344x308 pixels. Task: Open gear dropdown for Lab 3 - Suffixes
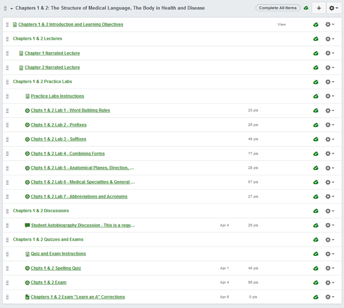[x=329, y=139]
